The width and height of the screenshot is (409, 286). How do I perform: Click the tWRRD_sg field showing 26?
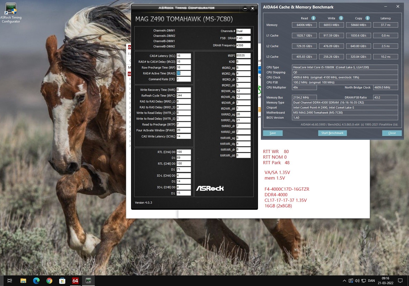coord(243,114)
